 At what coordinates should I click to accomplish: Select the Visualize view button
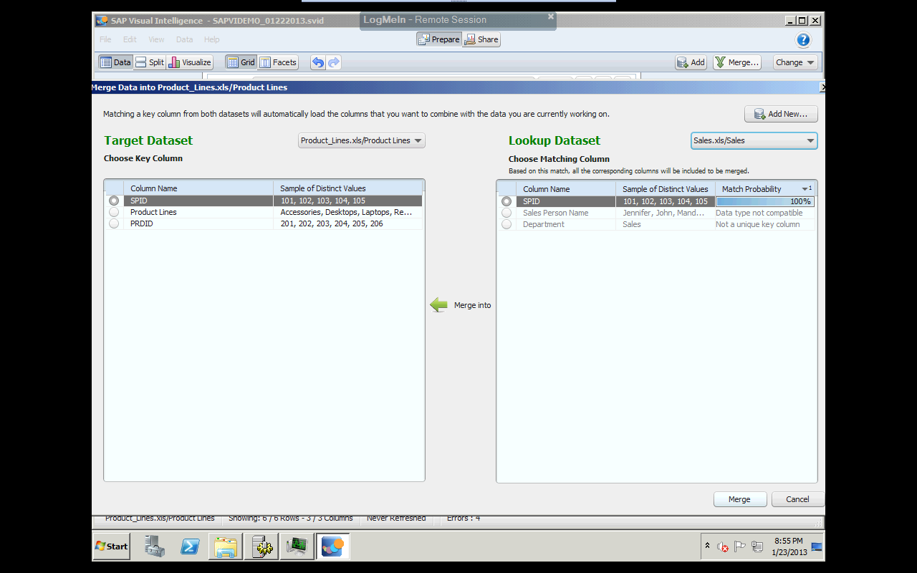point(190,62)
